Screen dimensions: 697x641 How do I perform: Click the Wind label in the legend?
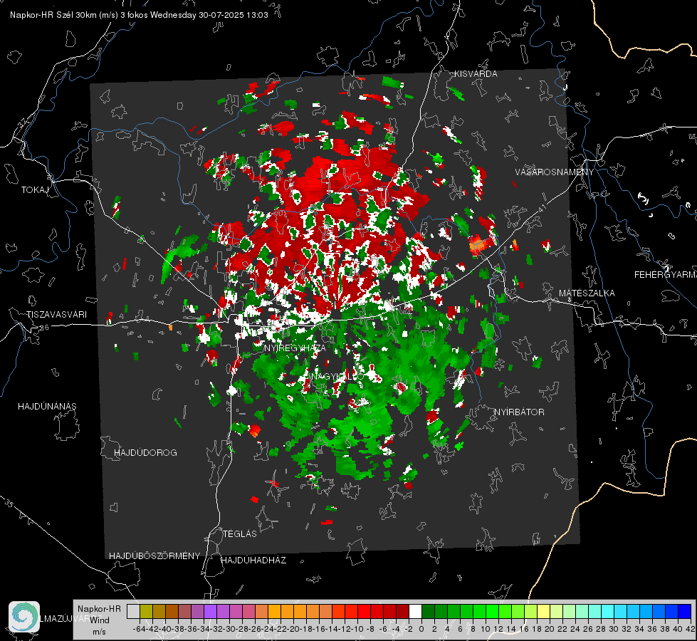(x=100, y=620)
